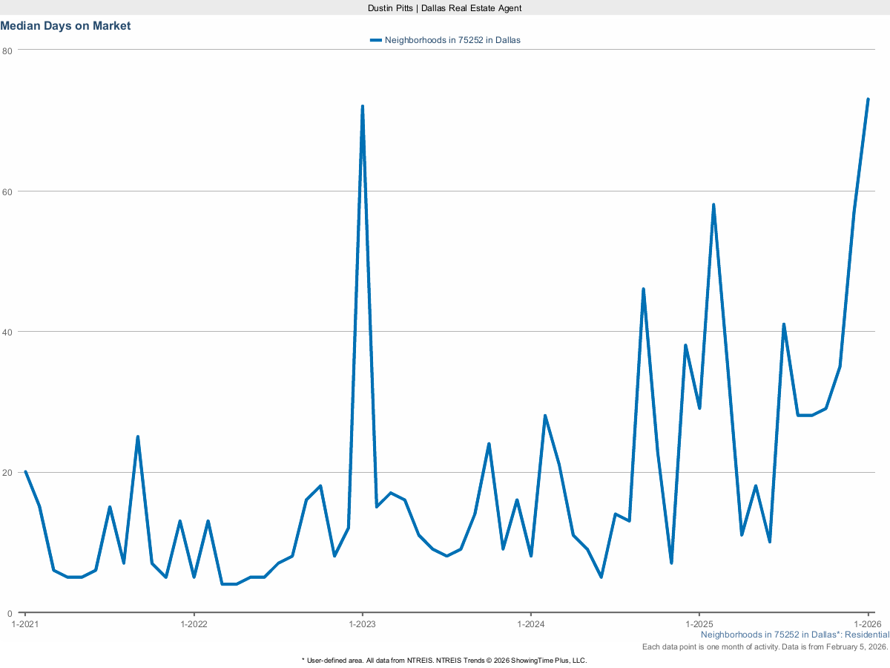Click the 'Neighborhoods in 75252 in Dallas*: Residential' footer text
Viewport: 890px width, 668px height.
pyautogui.click(x=794, y=635)
